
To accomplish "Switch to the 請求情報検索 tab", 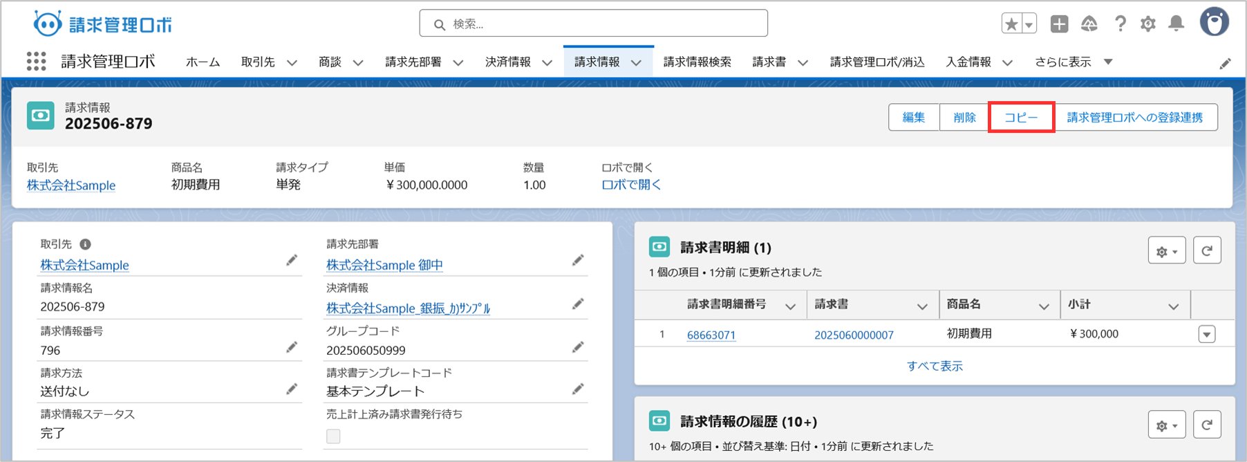I will [697, 62].
